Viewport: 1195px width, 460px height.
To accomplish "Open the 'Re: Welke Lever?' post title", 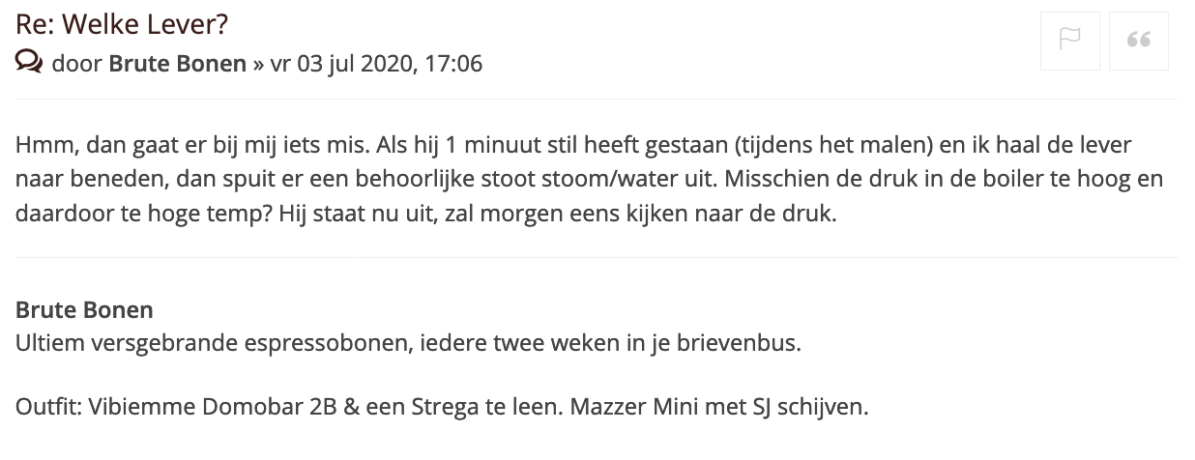I will 121,23.
